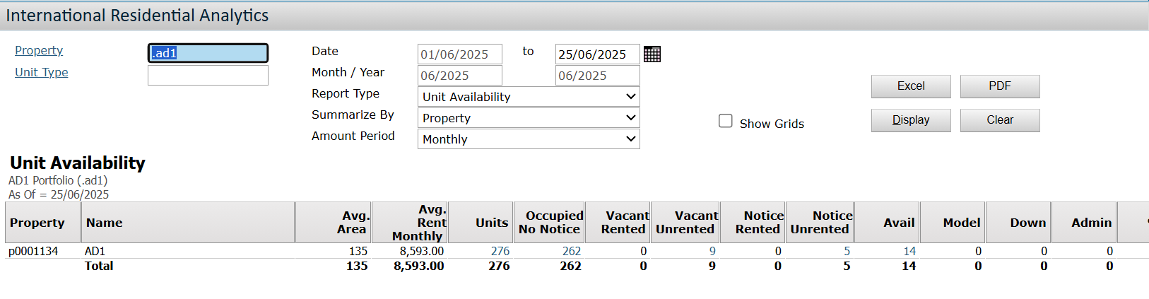Click the Display button

(911, 120)
